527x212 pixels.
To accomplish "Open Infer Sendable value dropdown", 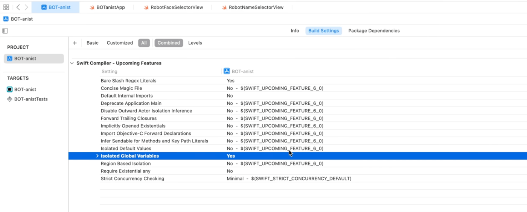I will coord(275,141).
